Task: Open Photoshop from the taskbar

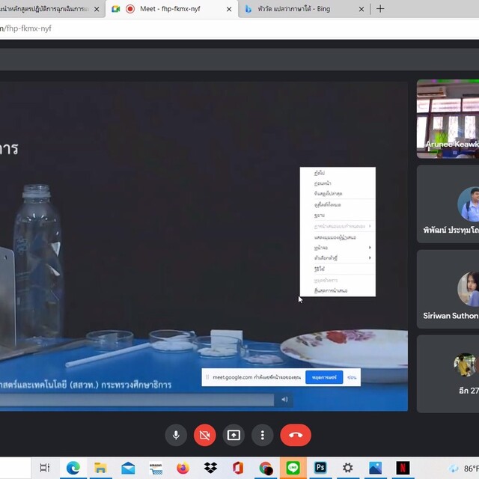Action: click(320, 468)
